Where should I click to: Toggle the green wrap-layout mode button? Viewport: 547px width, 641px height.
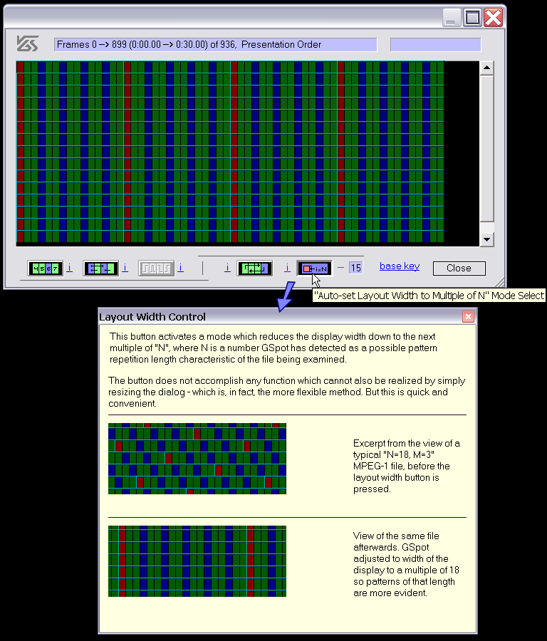[254, 269]
